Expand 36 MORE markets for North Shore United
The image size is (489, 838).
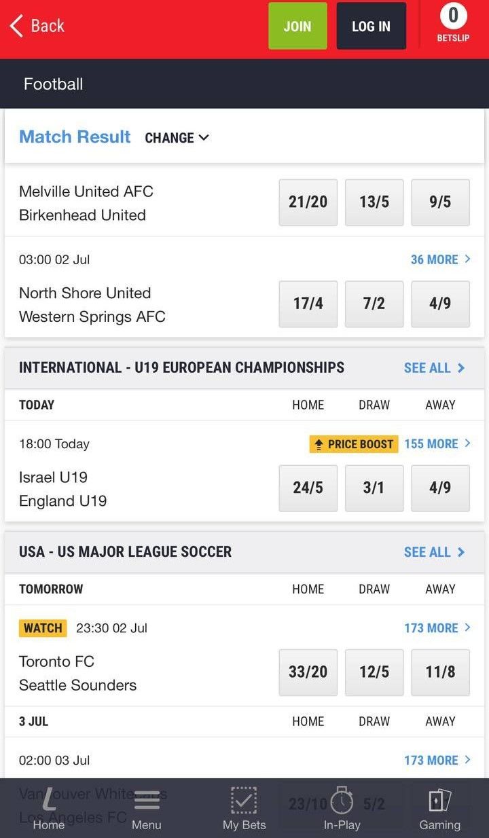tap(440, 259)
